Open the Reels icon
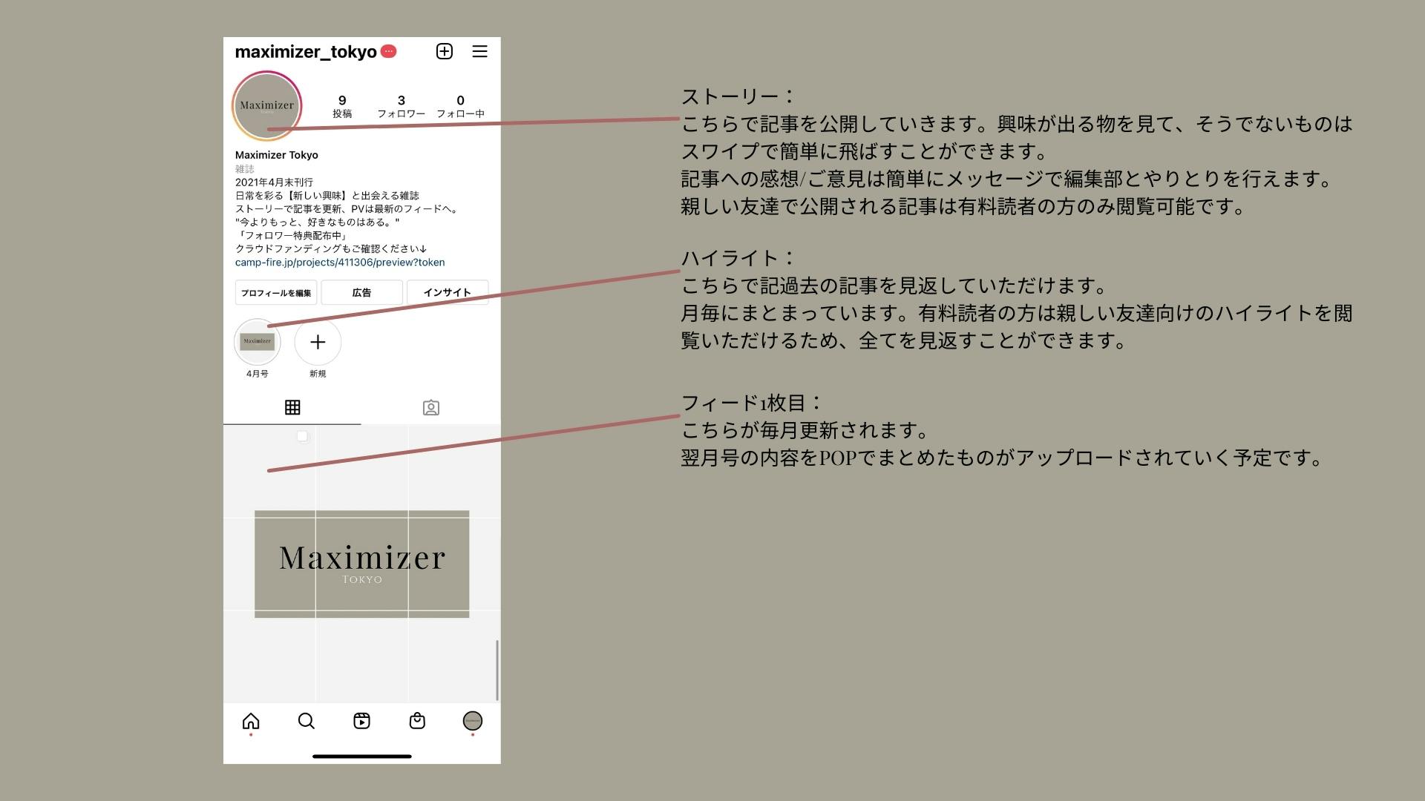This screenshot has height=801, width=1425. (361, 721)
